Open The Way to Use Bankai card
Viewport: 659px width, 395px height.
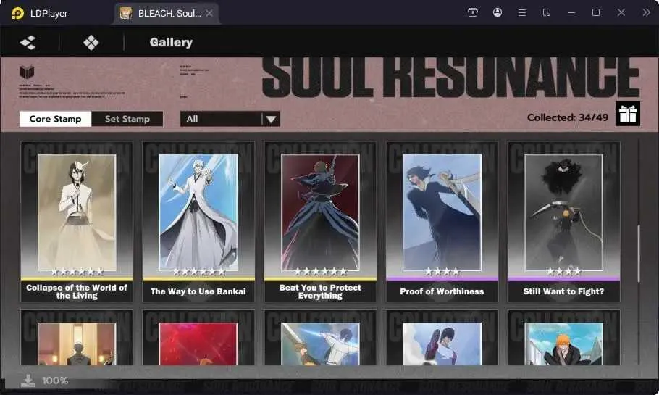coord(198,222)
